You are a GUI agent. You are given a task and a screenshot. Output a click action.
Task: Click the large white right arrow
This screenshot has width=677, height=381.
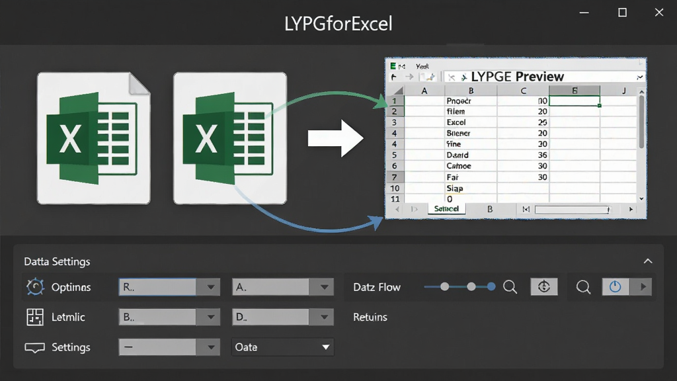pyautogui.click(x=335, y=139)
